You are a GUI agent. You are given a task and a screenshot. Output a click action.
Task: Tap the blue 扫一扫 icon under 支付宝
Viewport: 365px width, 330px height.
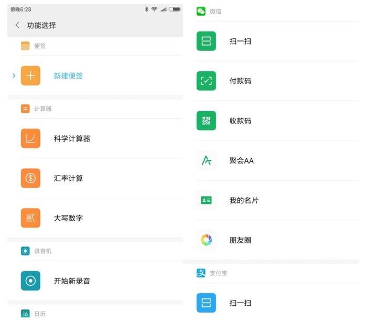click(x=206, y=303)
